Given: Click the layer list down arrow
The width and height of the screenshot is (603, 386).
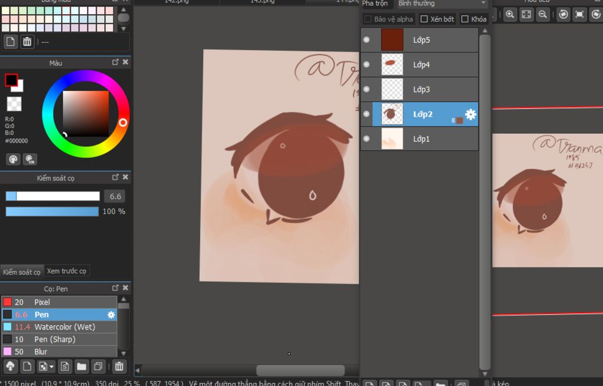Looking at the screenshot, I should (485, 374).
